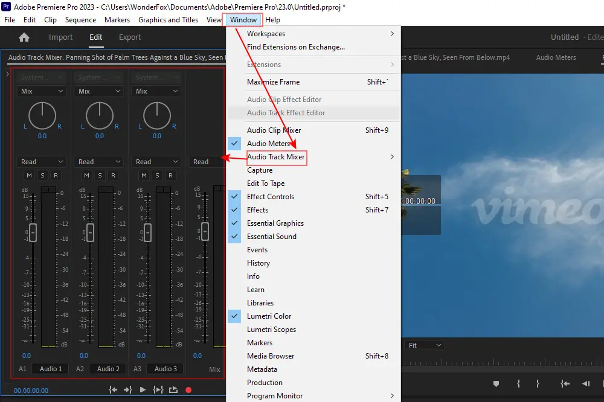Viewport: 604px width, 402px height.
Task: Mute track Audio 3 with M
Action: coord(144,175)
